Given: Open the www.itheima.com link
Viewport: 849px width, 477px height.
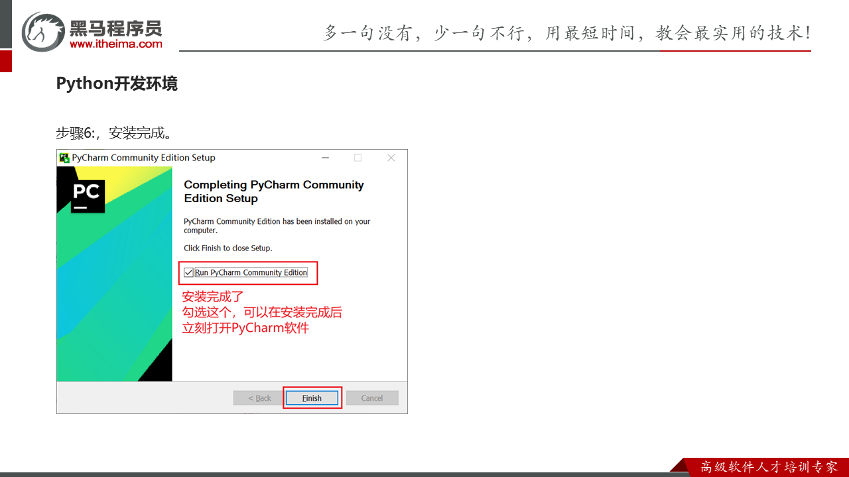Looking at the screenshot, I should pyautogui.click(x=115, y=44).
